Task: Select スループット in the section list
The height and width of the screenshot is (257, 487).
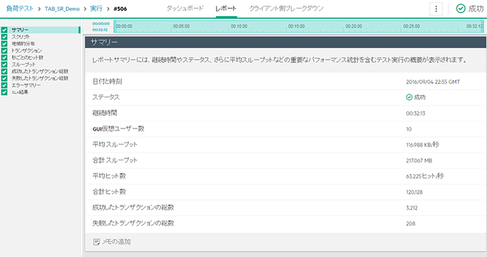Action: coord(24,65)
